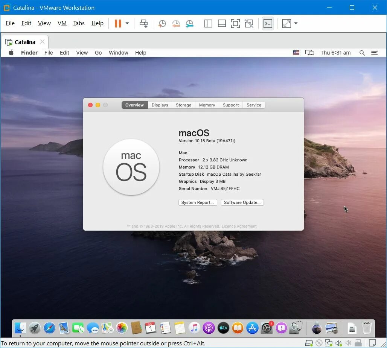
Task: Click the VMware hard disk status icon
Action: [x=309, y=343]
